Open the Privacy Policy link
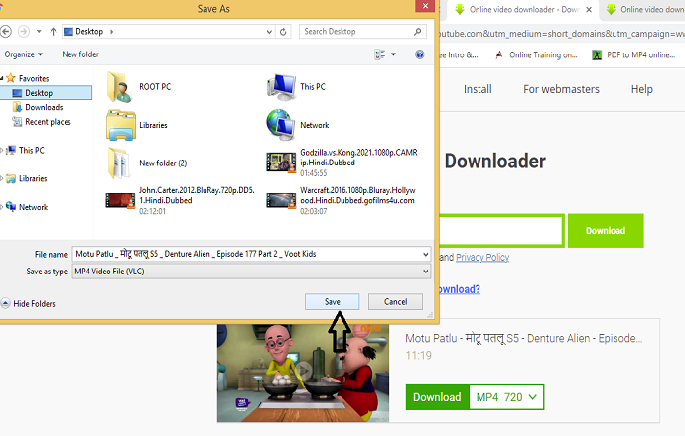 482,258
